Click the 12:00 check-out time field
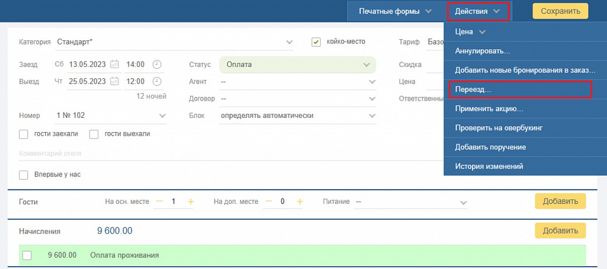The height and width of the screenshot is (269, 607). click(x=136, y=81)
